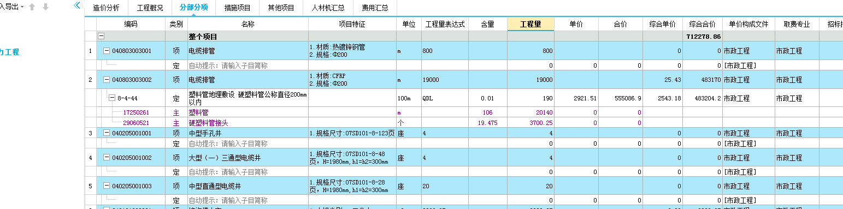Screen dimensions: 843x209
Task: Click the 综合合价 column header
Action: 703,24
